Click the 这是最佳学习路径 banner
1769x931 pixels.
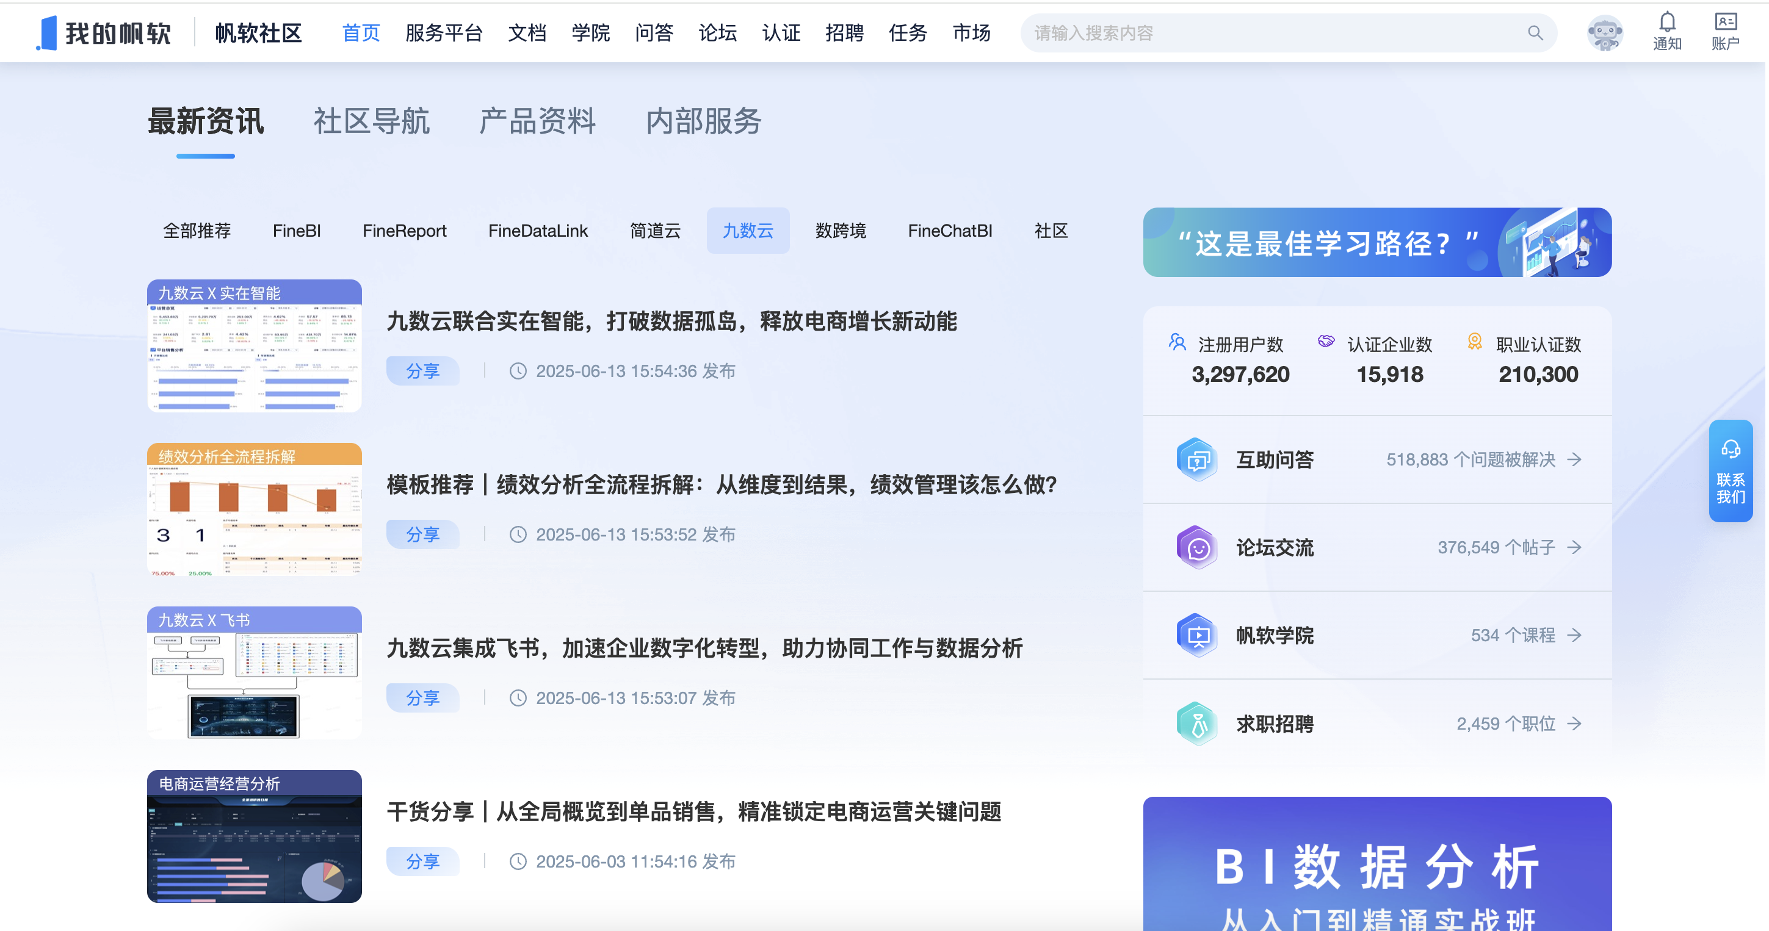pyautogui.click(x=1377, y=242)
